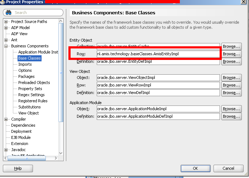Viewport: 249px width, 178px height.
Task: Click the Entity Object Row class field
Action: pyautogui.click(x=158, y=54)
